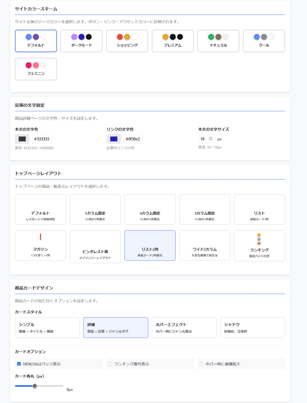This screenshot has height=403, width=307.
Task: Choose the ダークモード color scheme
Action: click(81, 41)
